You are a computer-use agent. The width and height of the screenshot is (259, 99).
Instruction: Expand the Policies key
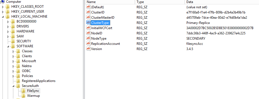click(14, 76)
